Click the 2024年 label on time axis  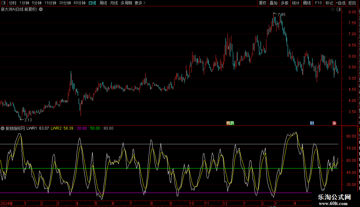(x=7, y=203)
